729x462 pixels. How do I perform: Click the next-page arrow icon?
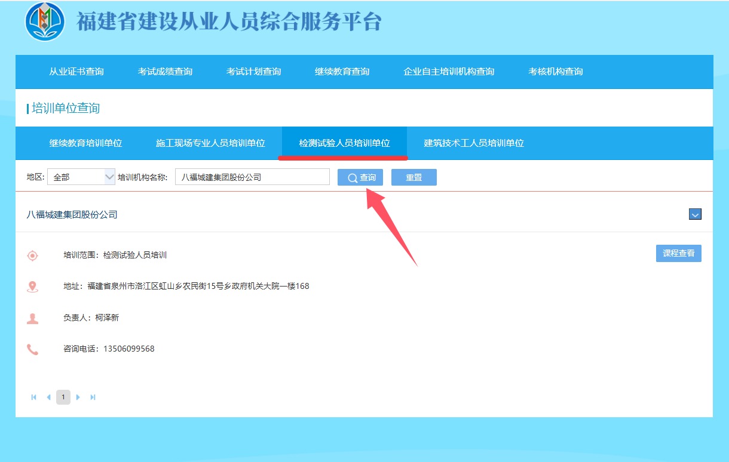pos(78,396)
